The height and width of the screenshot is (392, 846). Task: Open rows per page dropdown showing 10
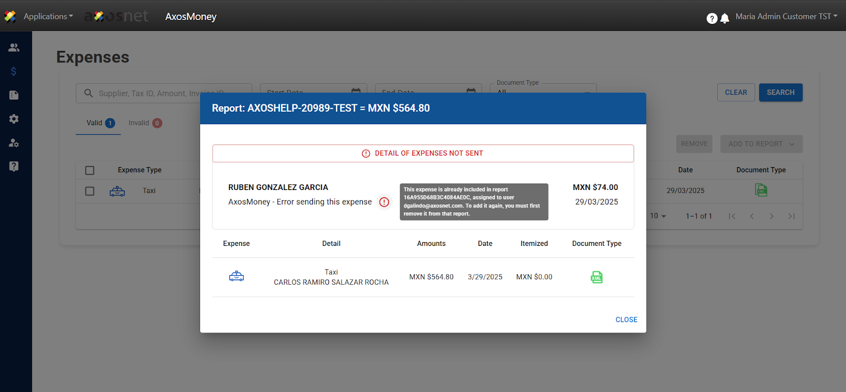pyautogui.click(x=658, y=216)
